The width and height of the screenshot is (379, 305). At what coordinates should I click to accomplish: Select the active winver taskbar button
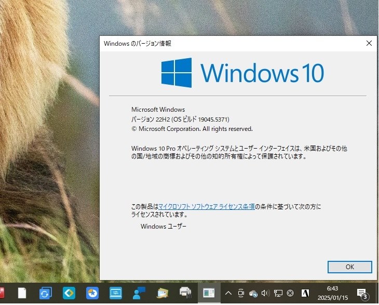click(209, 293)
